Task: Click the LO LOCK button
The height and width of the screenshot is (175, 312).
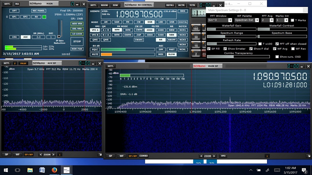Action: (77, 34)
